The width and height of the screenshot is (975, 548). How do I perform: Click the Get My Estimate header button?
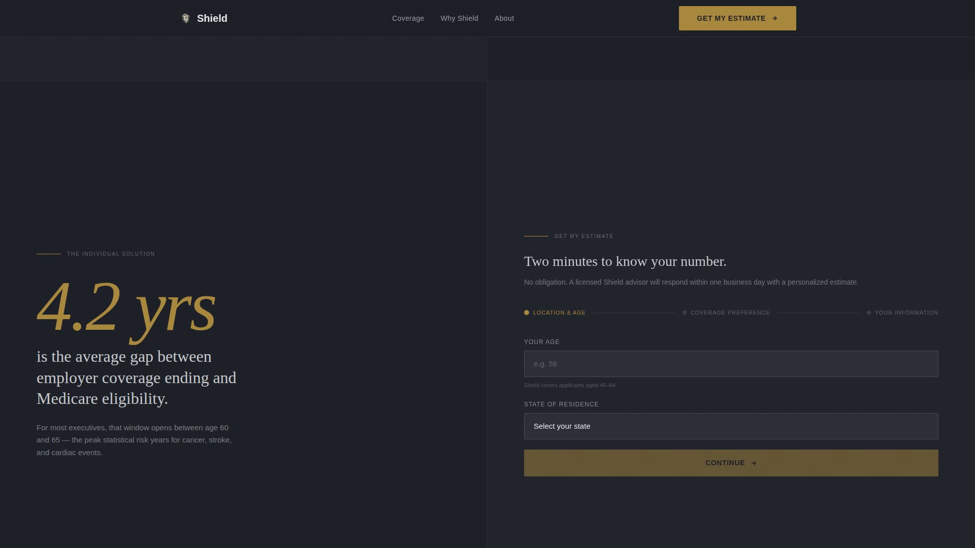pos(737,18)
